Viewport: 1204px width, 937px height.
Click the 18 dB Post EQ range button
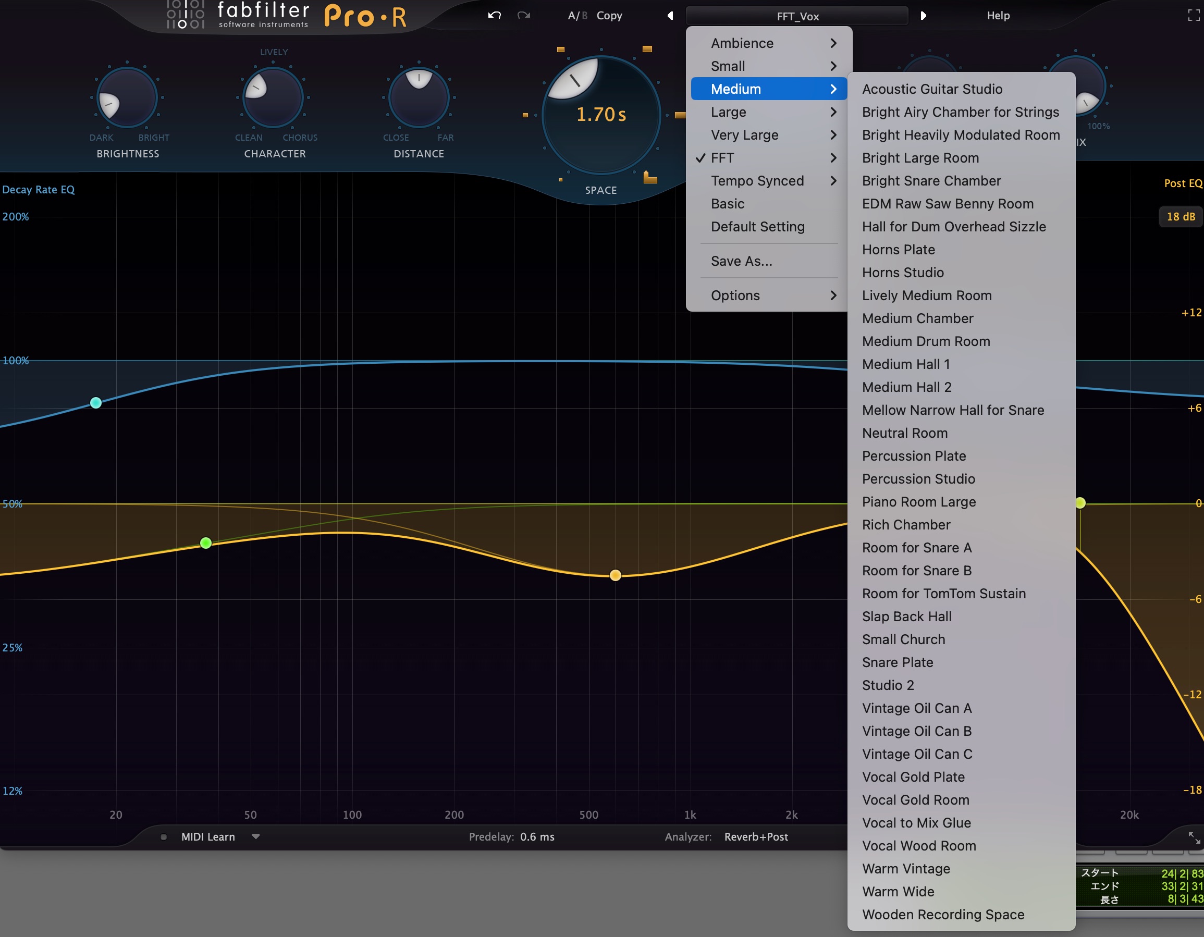tap(1181, 217)
